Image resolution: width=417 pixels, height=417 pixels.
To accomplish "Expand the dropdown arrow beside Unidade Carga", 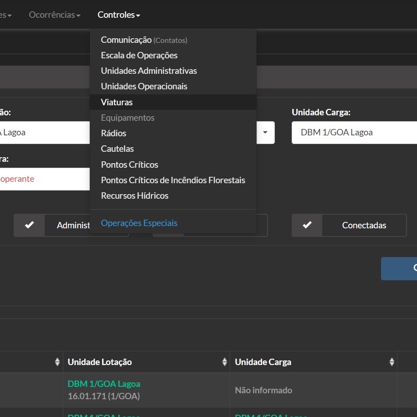I will [x=265, y=133].
